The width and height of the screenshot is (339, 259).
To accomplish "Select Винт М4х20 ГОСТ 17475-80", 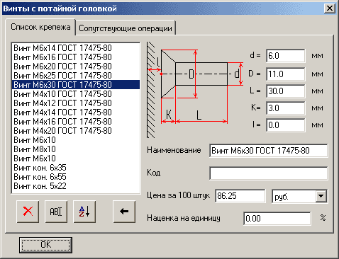I will point(76,131).
